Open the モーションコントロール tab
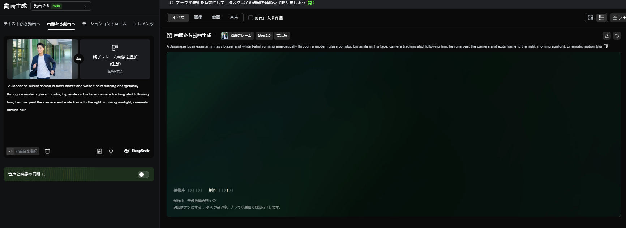The width and height of the screenshot is (626, 228). click(104, 24)
